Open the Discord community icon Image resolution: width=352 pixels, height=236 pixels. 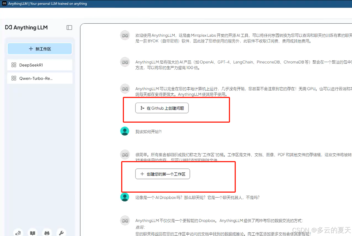pyautogui.click(x=47, y=233)
